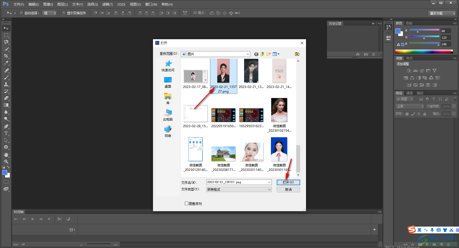
Task: Open the workspace Essentials dropdown
Action: tap(442, 13)
